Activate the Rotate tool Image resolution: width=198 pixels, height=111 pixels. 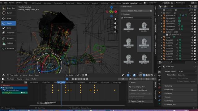8,23
